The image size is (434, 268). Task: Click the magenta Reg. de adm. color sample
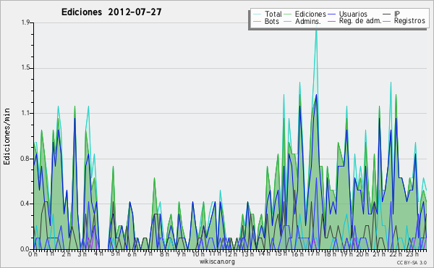[331, 21]
